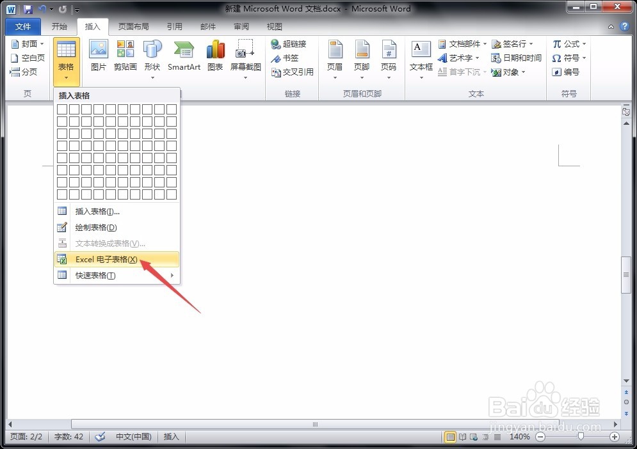The image size is (637, 449).
Task: Click 字数: 42 word count
Action: 69,437
